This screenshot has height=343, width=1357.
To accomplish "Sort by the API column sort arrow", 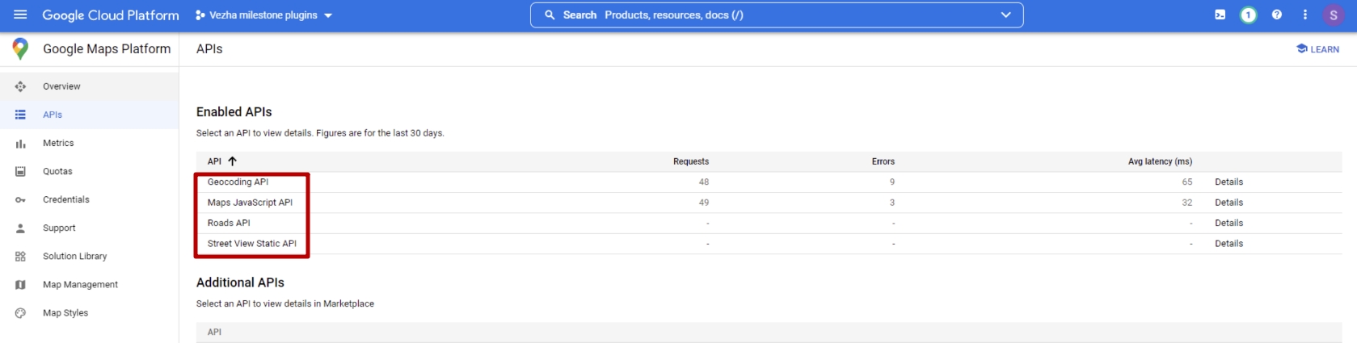I will coord(232,161).
